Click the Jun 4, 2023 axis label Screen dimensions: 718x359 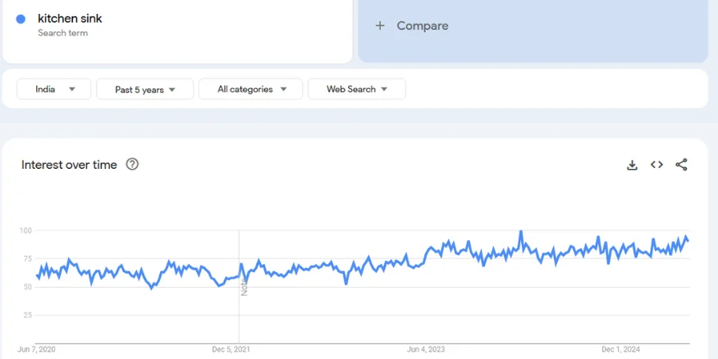(426, 349)
